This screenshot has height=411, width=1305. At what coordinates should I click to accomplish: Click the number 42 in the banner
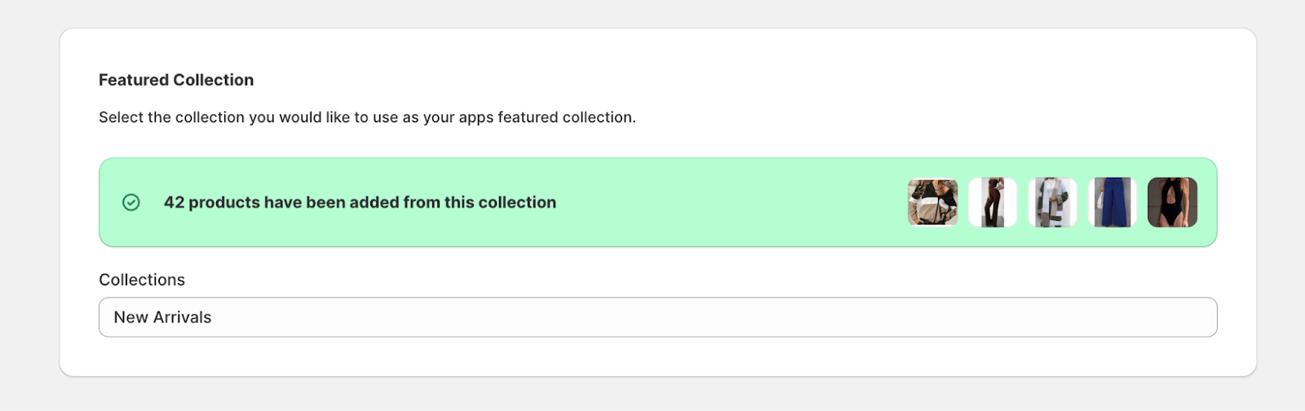pyautogui.click(x=174, y=202)
